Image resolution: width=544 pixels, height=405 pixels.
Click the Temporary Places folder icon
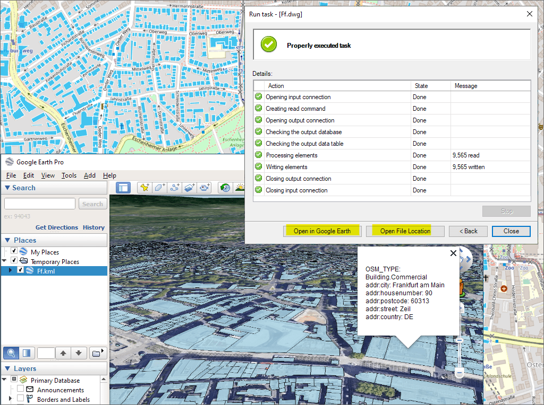coord(23,261)
